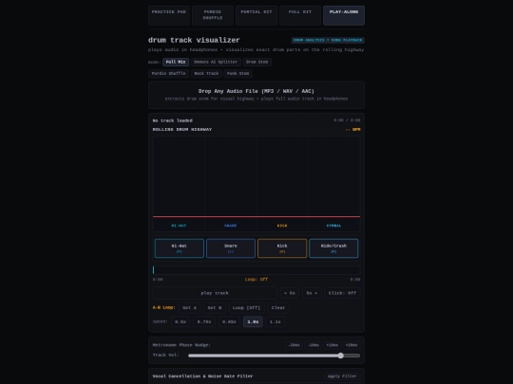The image size is (513, 384).
Task: Switch to the Practice Pad tab
Action: 169,15
